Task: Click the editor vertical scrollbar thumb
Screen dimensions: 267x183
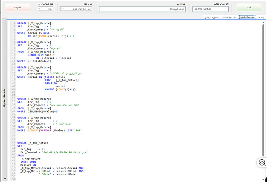Action: click(x=263, y=90)
